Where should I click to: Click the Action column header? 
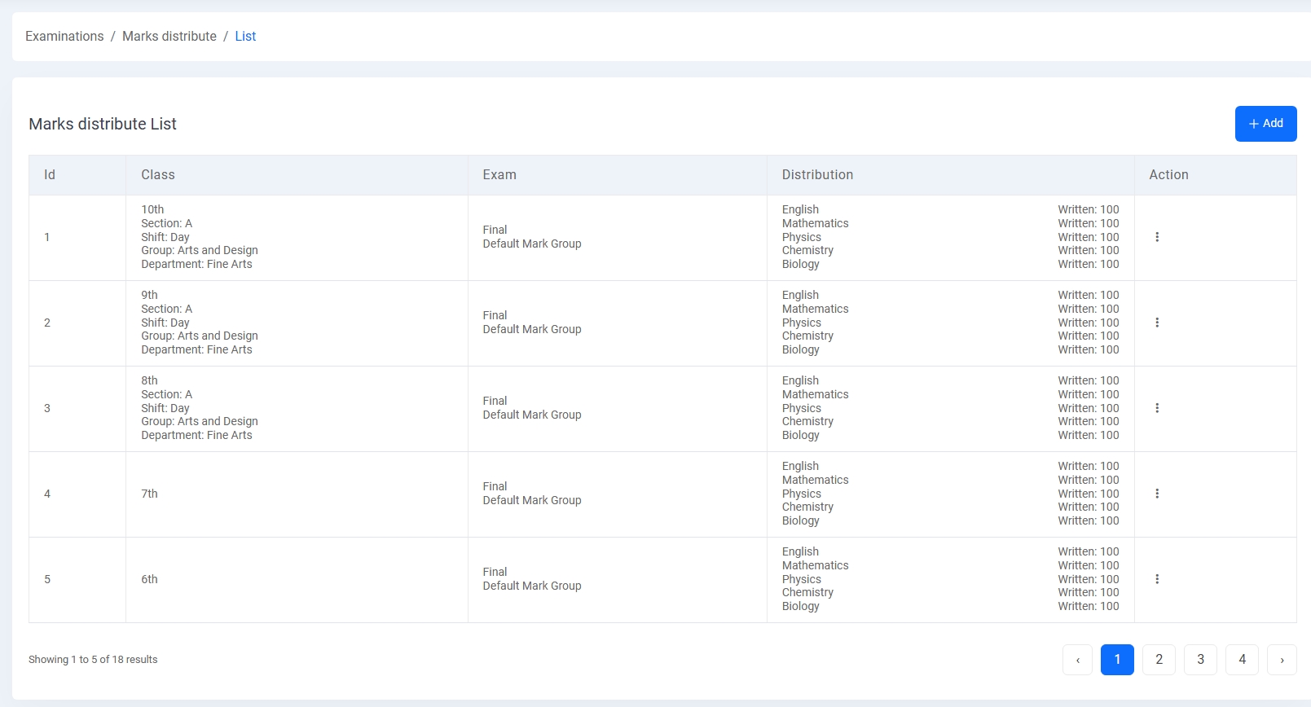click(x=1168, y=175)
